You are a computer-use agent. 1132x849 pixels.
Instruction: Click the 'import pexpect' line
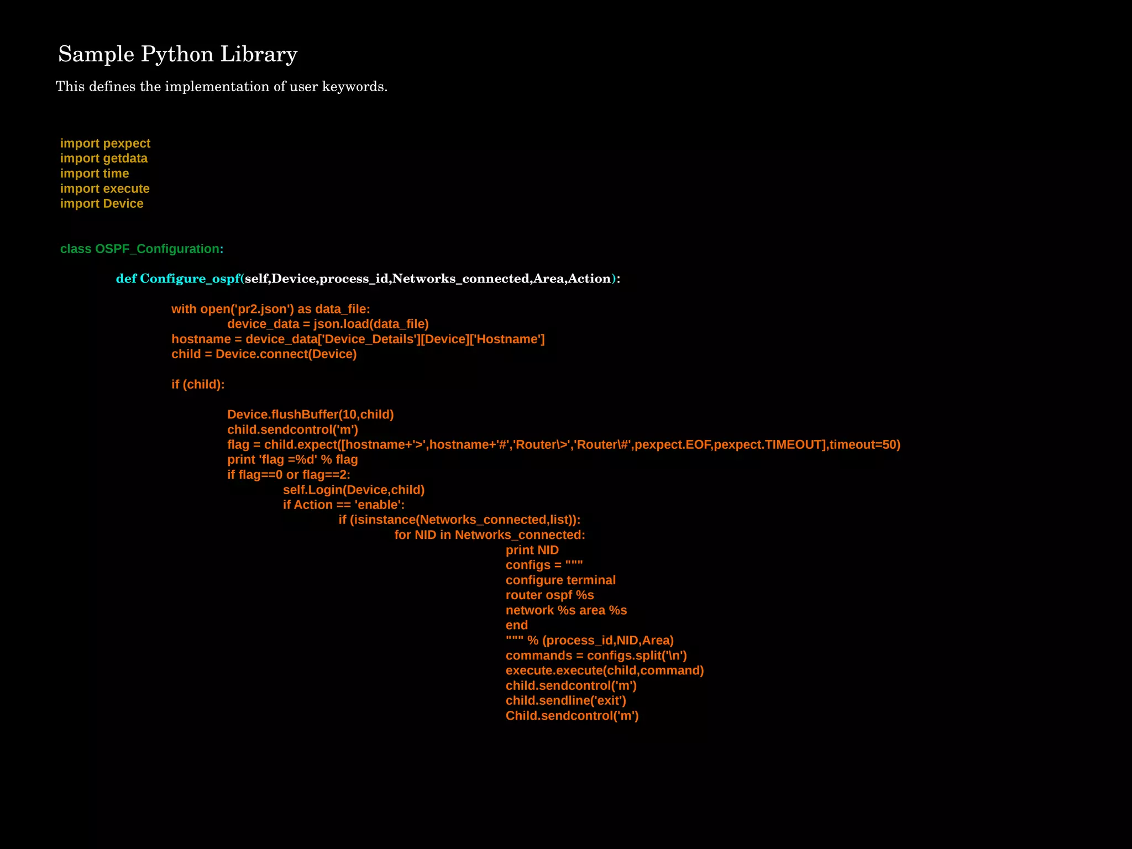pyautogui.click(x=105, y=144)
